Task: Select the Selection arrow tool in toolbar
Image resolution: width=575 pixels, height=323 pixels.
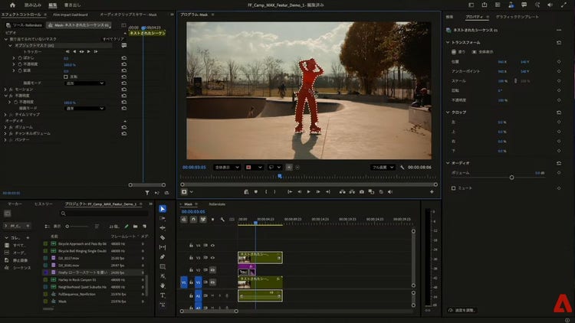Action: coord(163,208)
